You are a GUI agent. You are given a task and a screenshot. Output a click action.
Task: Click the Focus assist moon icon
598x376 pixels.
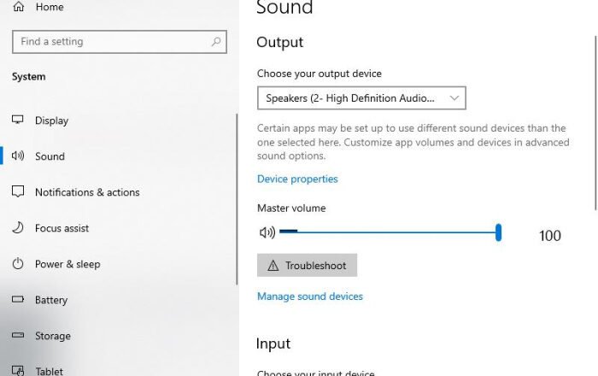(x=18, y=228)
